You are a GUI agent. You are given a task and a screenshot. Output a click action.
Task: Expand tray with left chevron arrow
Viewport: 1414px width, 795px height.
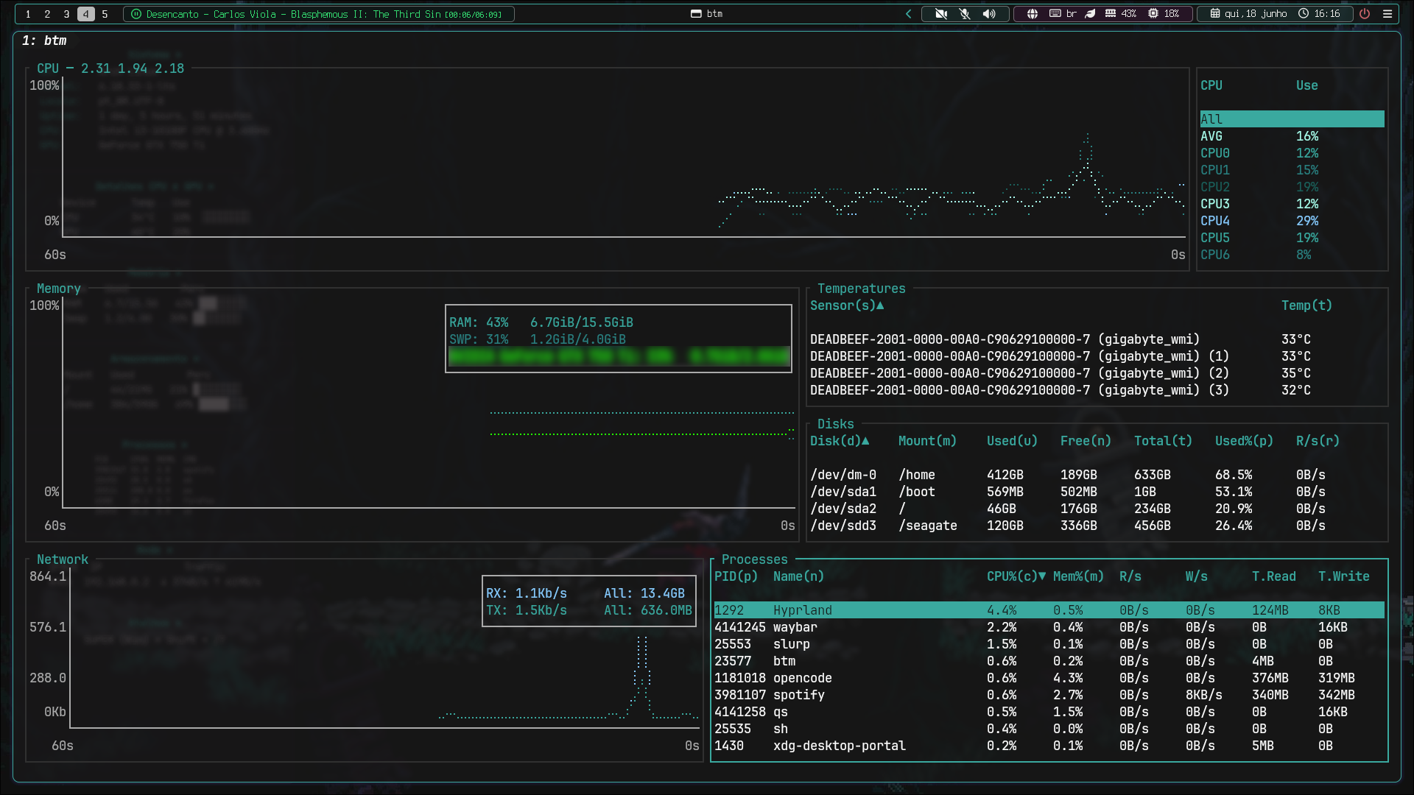tap(908, 14)
